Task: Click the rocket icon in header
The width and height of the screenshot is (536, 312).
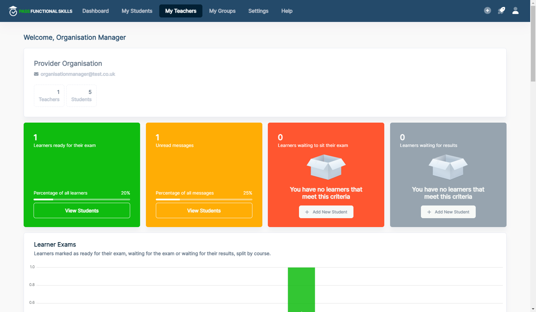Action: point(501,11)
